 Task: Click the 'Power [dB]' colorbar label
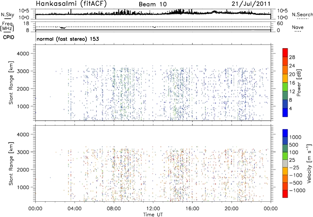[299, 83]
